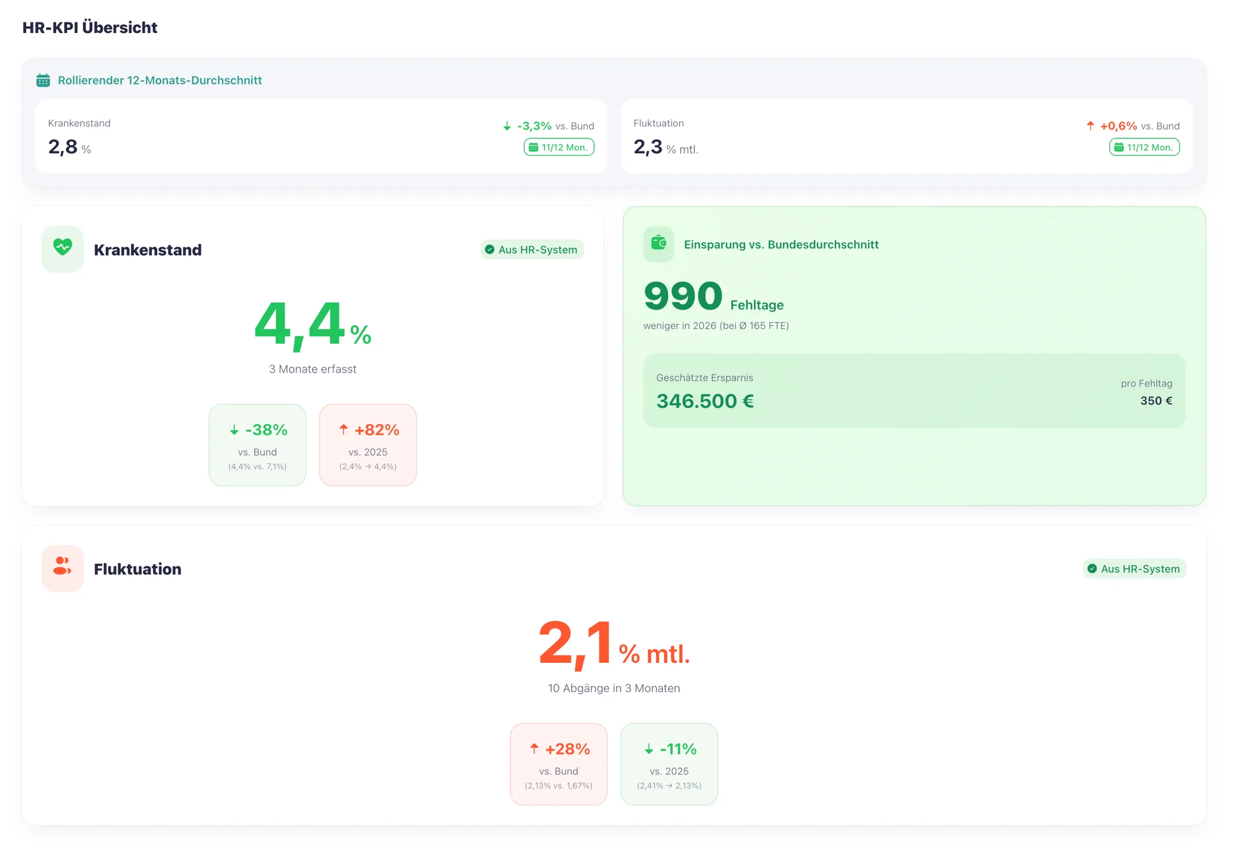Click the green heart pulse Krankenstand icon

62,248
